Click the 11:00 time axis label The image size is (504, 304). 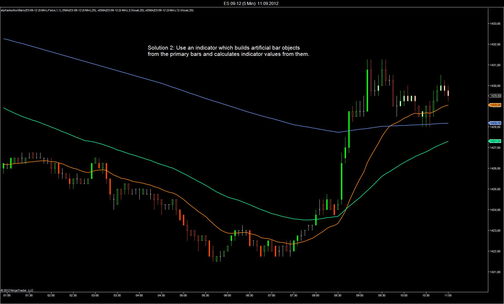click(448, 295)
